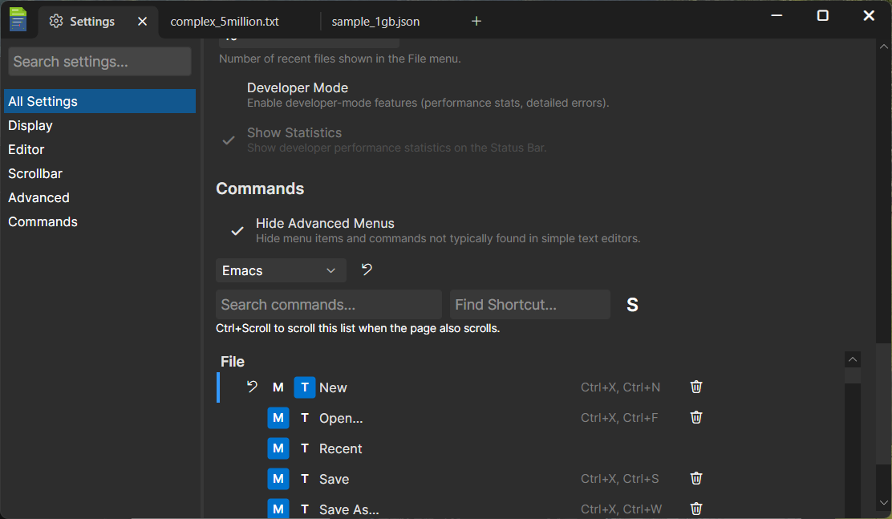Delete the Open... shortcut with trash icon
This screenshot has height=519, width=892.
(696, 418)
